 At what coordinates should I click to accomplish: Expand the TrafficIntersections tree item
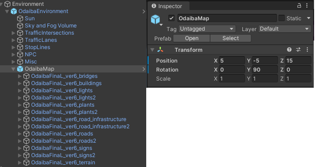(14, 33)
